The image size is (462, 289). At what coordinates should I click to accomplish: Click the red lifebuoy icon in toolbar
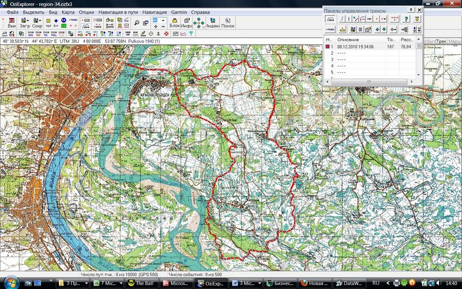point(166,34)
